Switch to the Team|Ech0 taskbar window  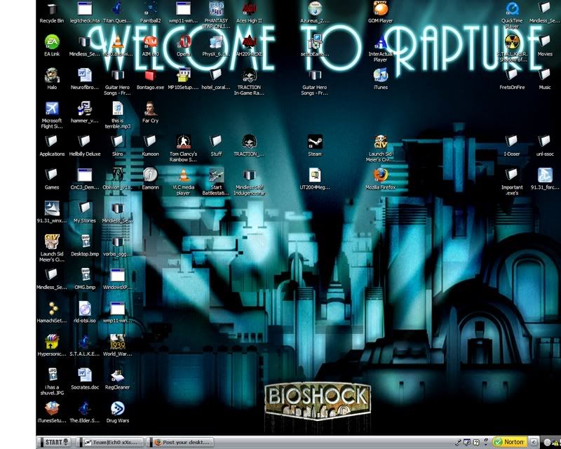(112, 442)
